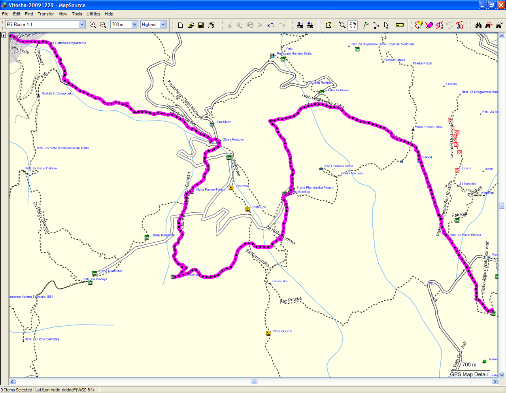Expand the side panel with the arrow button
Viewport: 506px width, 393px height.
(4, 36)
